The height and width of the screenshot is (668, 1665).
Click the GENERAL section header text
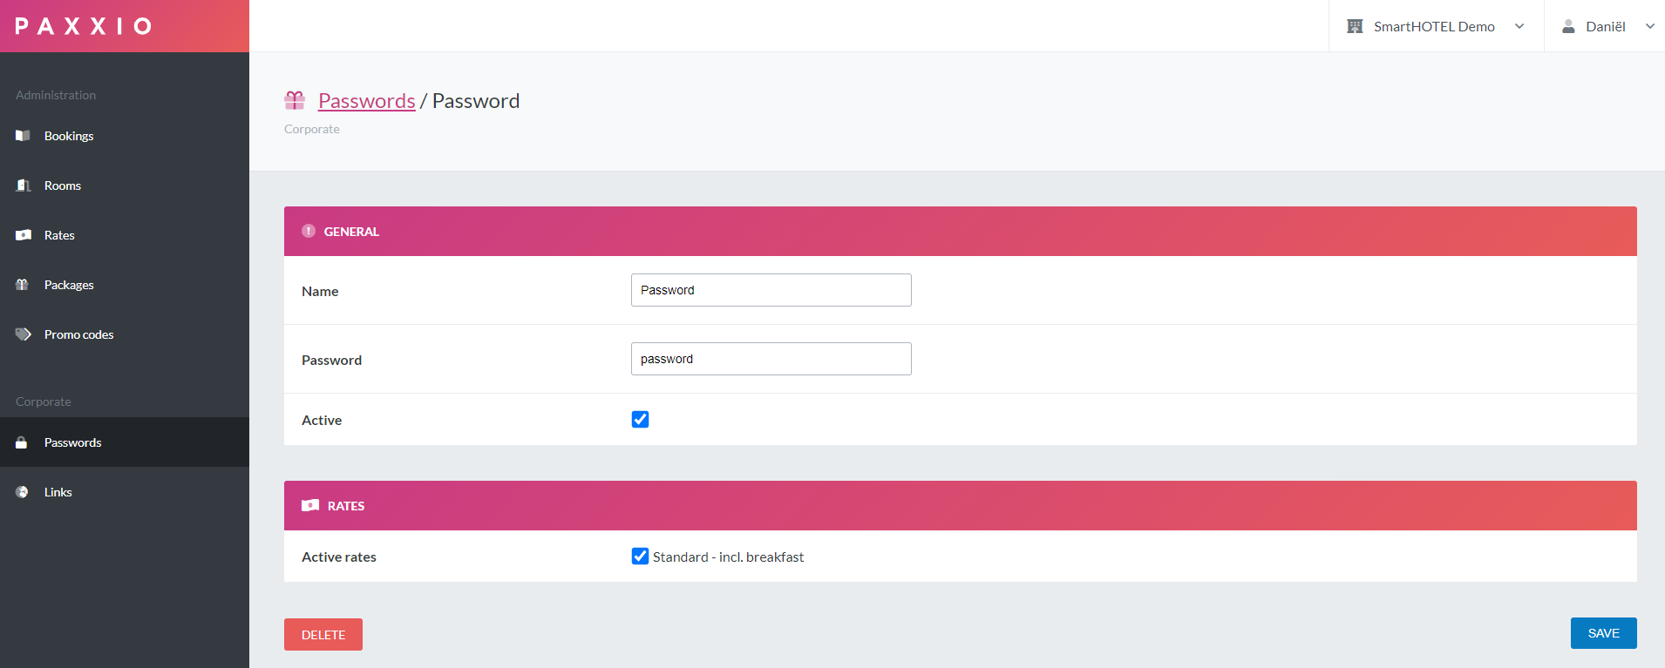point(351,232)
